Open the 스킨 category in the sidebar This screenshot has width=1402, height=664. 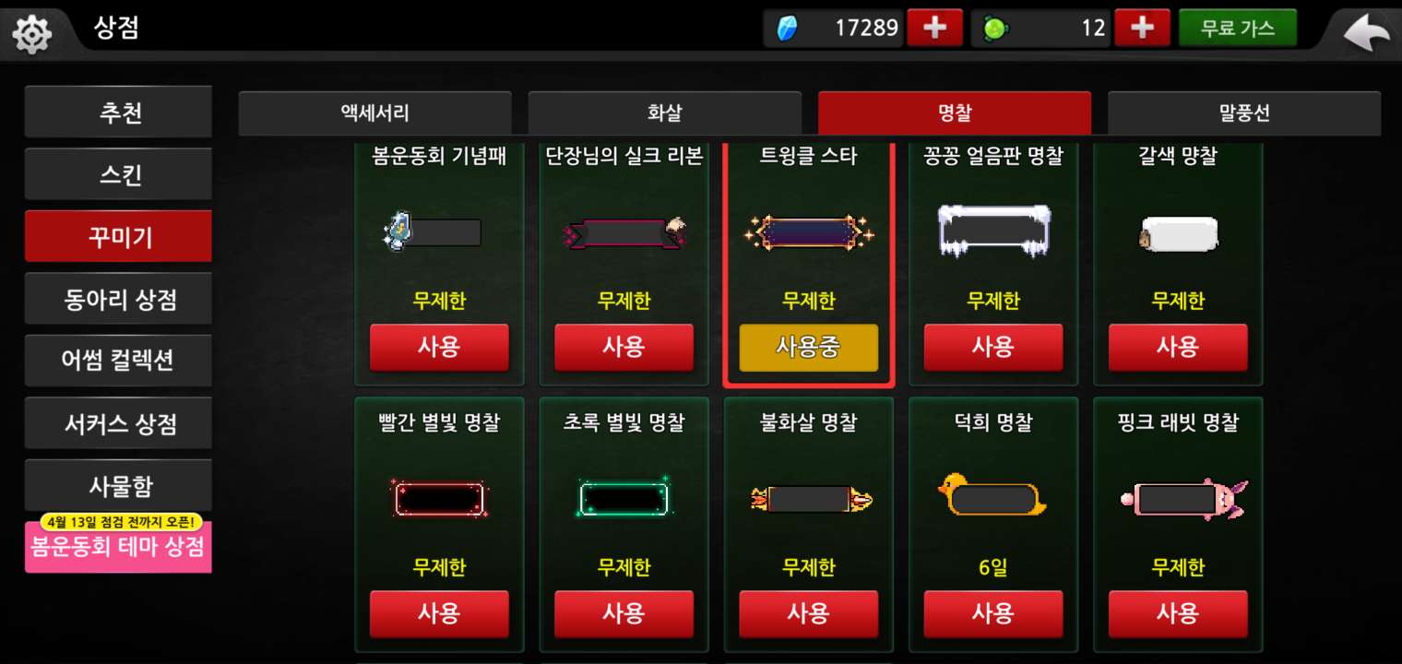pyautogui.click(x=119, y=174)
